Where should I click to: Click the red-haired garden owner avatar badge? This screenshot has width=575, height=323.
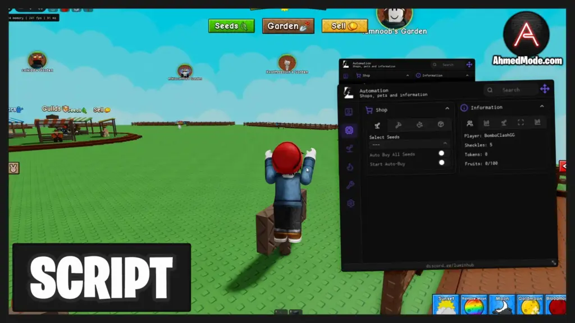pos(37,60)
